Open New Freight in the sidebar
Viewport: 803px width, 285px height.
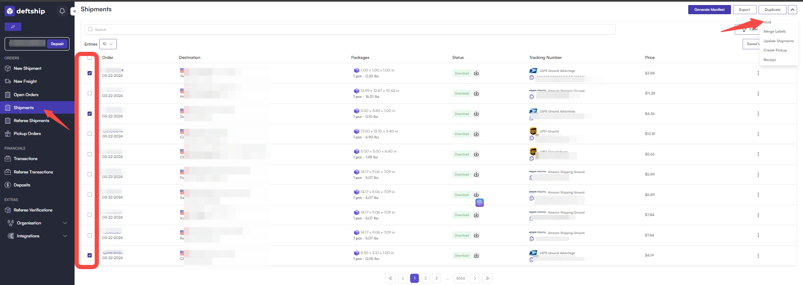pyautogui.click(x=25, y=81)
